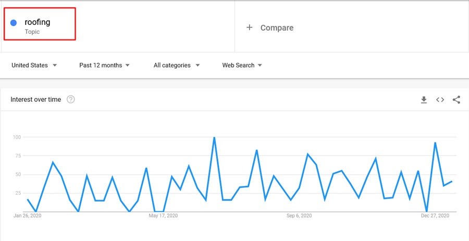The height and width of the screenshot is (241, 469).
Task: Click the Dec 27, 2020 date label
Action: click(x=436, y=216)
